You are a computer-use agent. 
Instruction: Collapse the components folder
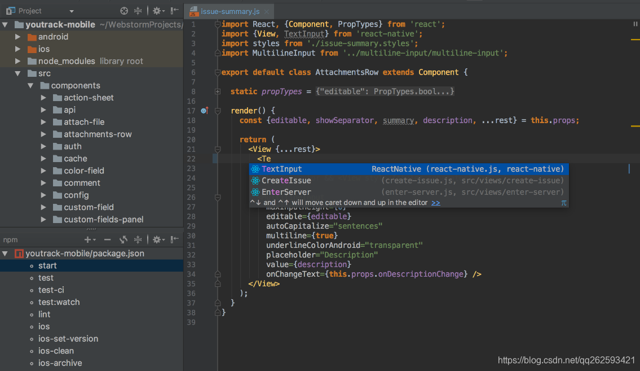pyautogui.click(x=30, y=86)
